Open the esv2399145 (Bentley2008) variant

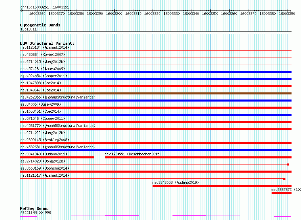pos(45,140)
